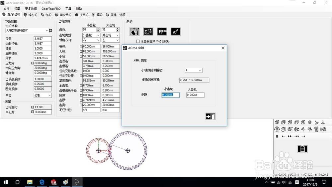Open the 工具 menu
332x187 pixels.
68,9
